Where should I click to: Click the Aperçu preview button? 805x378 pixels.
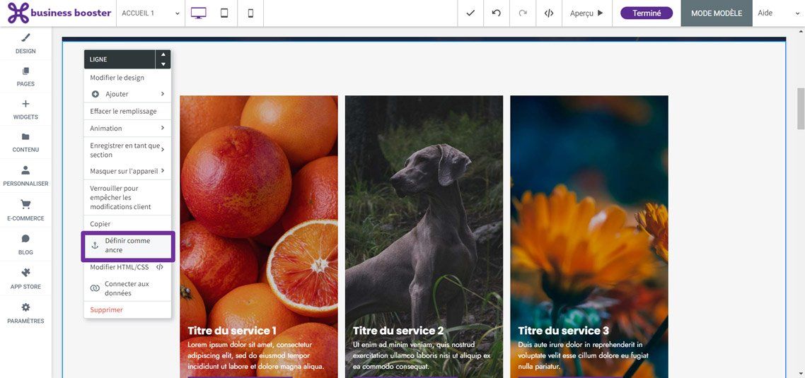(587, 13)
